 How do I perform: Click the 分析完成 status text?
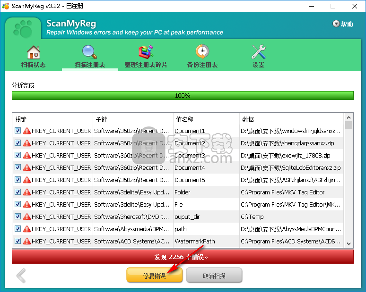(23, 85)
